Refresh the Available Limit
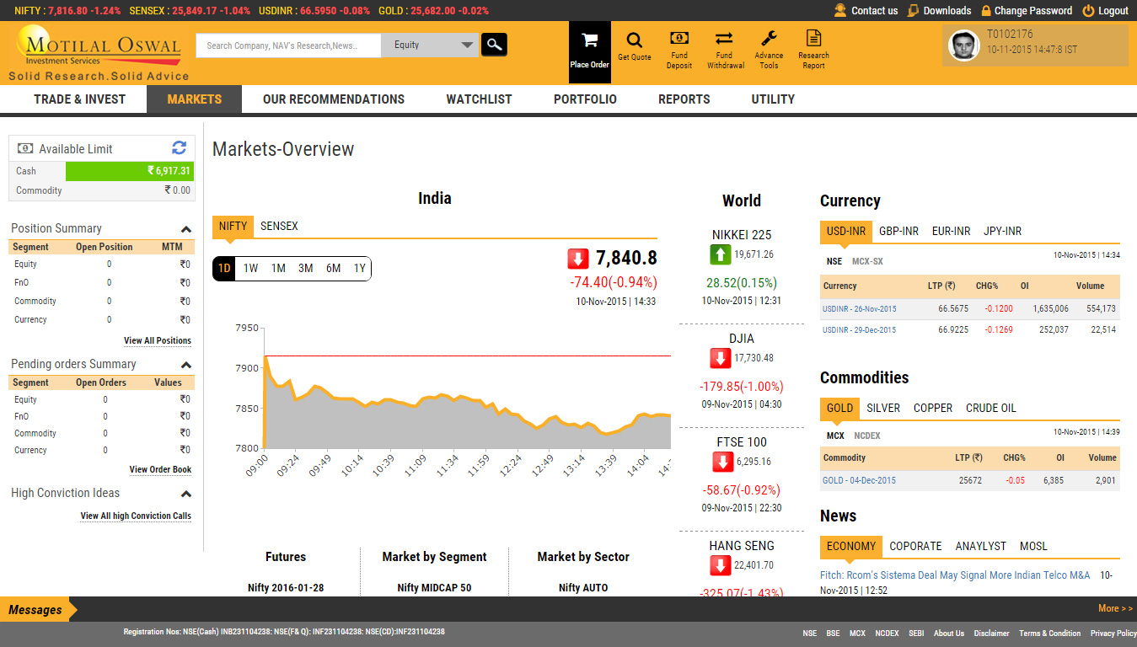Screen dimensions: 1137x647 tap(179, 148)
